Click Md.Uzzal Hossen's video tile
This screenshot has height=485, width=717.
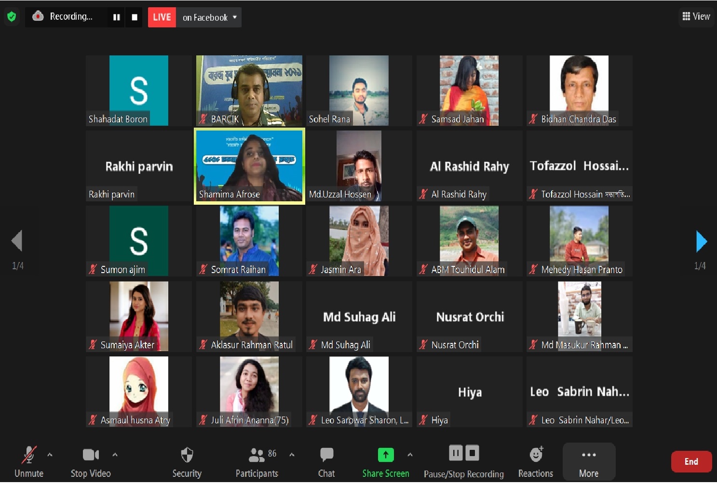click(359, 166)
